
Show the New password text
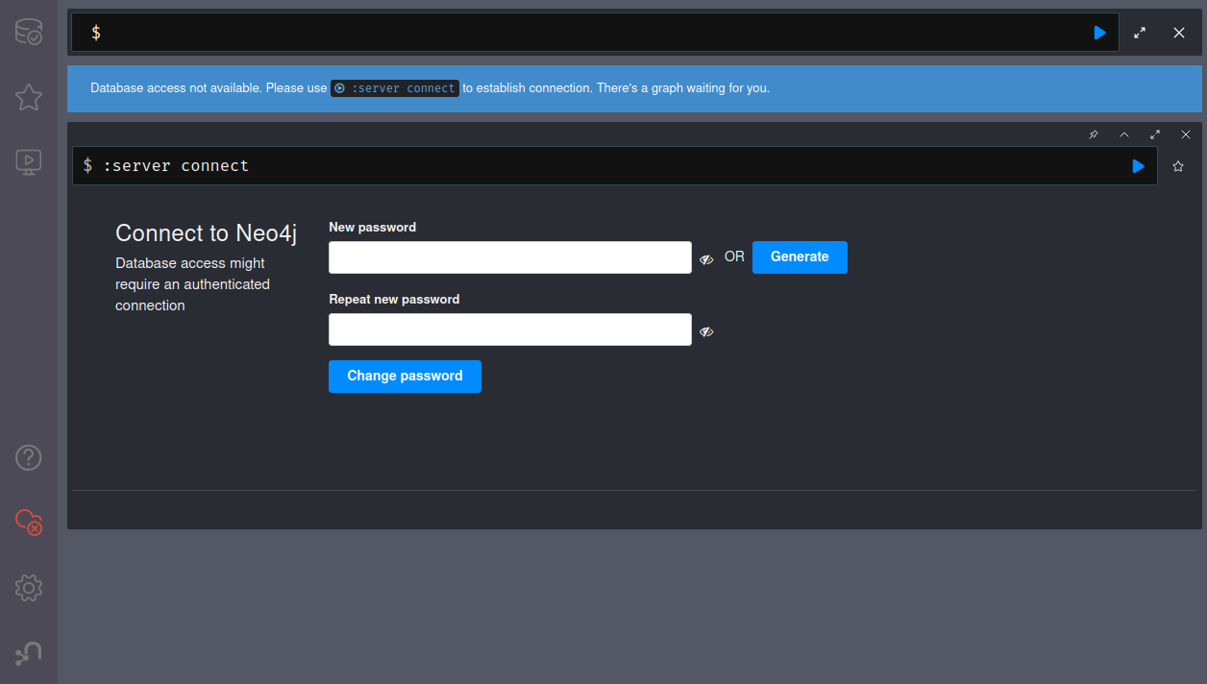click(x=706, y=259)
